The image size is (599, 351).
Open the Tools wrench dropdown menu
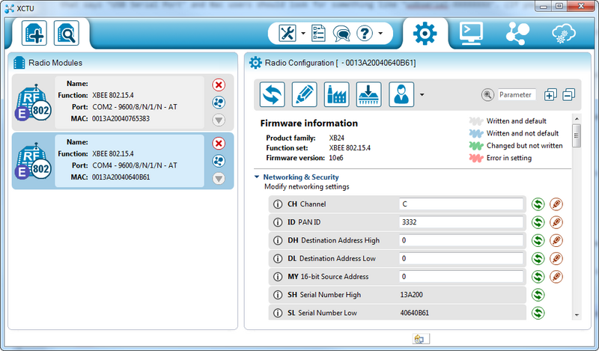point(302,34)
